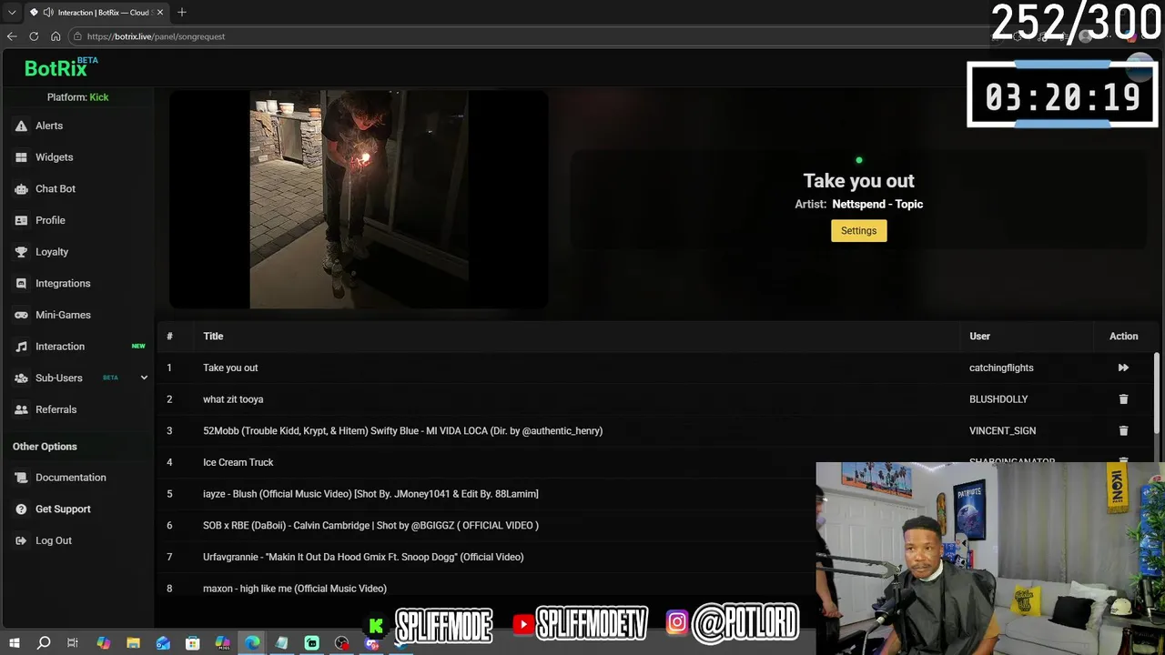Skip the current song Take you out
Image resolution: width=1165 pixels, height=655 pixels.
point(1123,368)
